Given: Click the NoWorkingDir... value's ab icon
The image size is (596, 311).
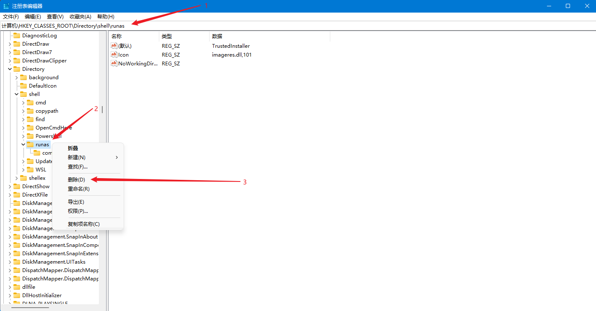Looking at the screenshot, I should pos(114,63).
